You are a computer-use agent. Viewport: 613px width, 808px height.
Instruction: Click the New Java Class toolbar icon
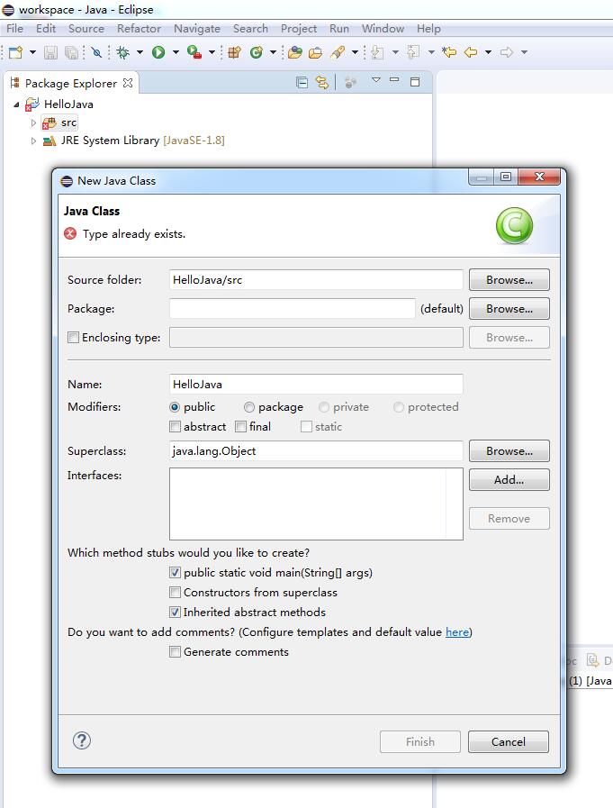(x=256, y=52)
